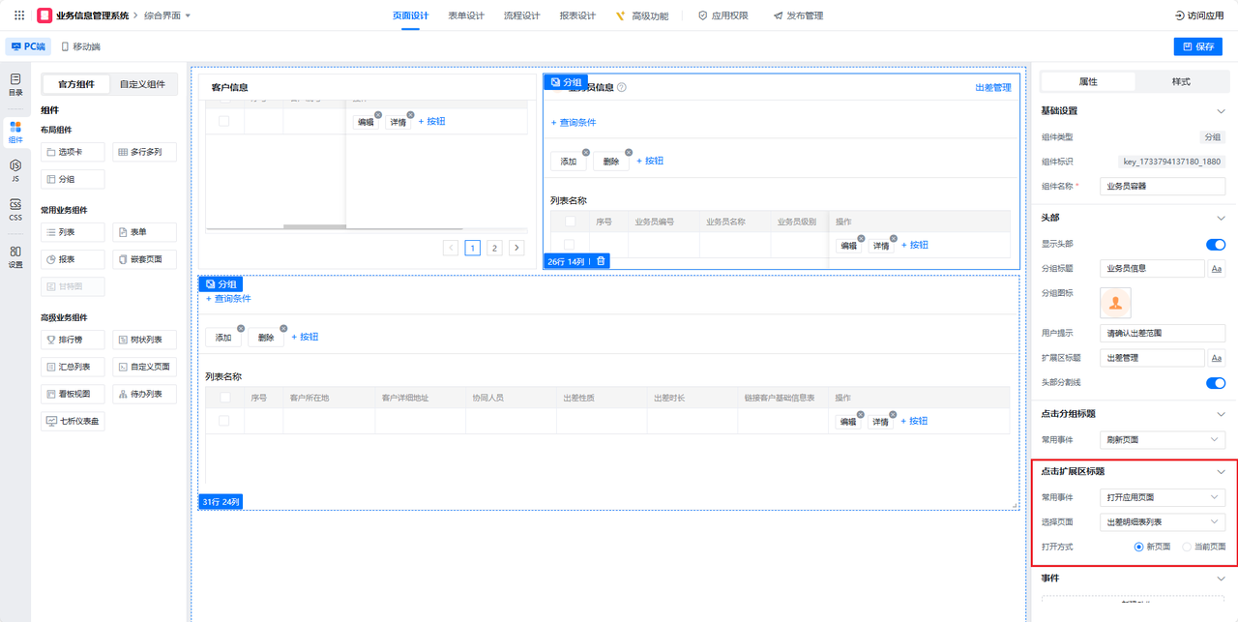Go to page 2 in 客户信息 pagination
This screenshot has height=622, width=1238.
pos(494,248)
